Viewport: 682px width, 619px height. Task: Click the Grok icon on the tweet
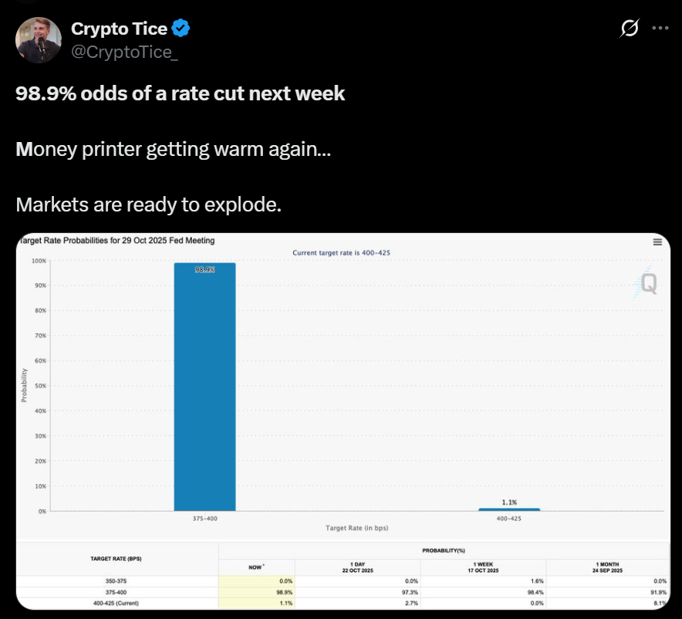(630, 29)
